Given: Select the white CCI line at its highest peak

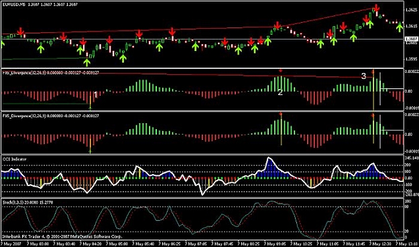Looking at the screenshot, I should coord(269,158).
